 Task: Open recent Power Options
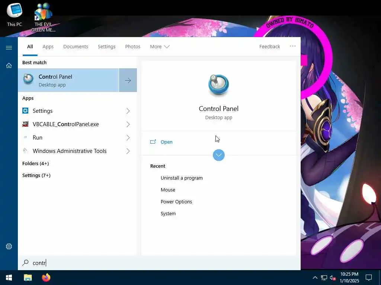(x=176, y=202)
